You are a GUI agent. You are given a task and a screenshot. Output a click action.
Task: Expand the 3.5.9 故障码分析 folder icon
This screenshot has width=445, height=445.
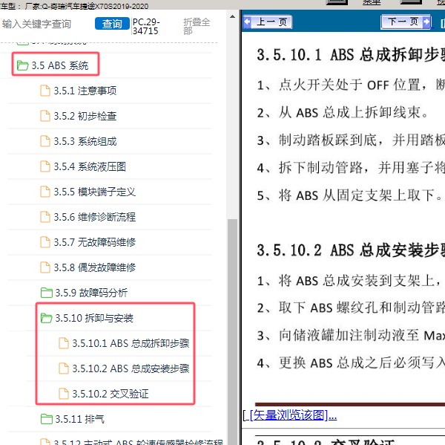(46, 293)
